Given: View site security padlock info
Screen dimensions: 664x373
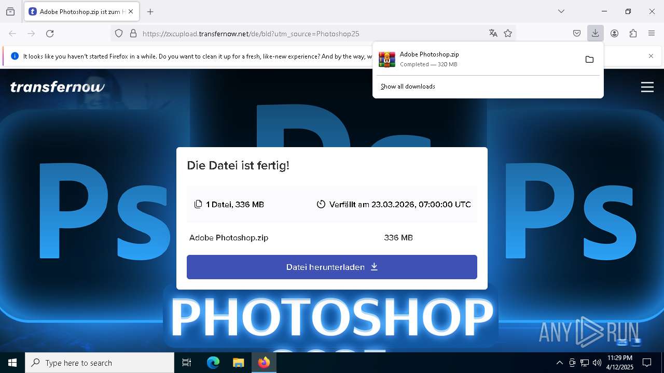Looking at the screenshot, I should coord(133,34).
